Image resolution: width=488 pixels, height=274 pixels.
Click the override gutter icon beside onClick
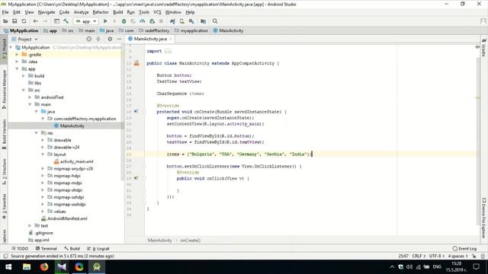pyautogui.click(x=136, y=178)
